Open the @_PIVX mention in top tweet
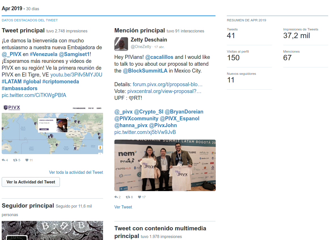 coord(12,54)
